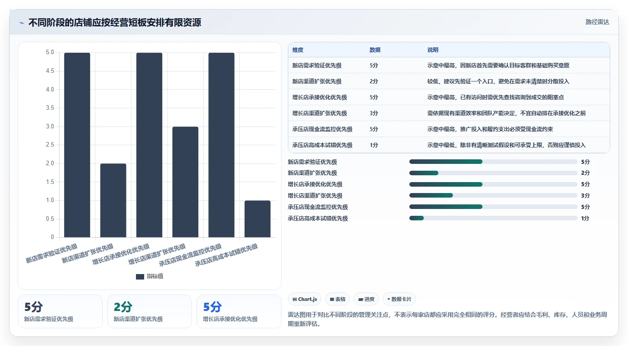Click the 新店渠道扩张优先级 progress bar
This screenshot has height=346, width=628.
click(493, 173)
